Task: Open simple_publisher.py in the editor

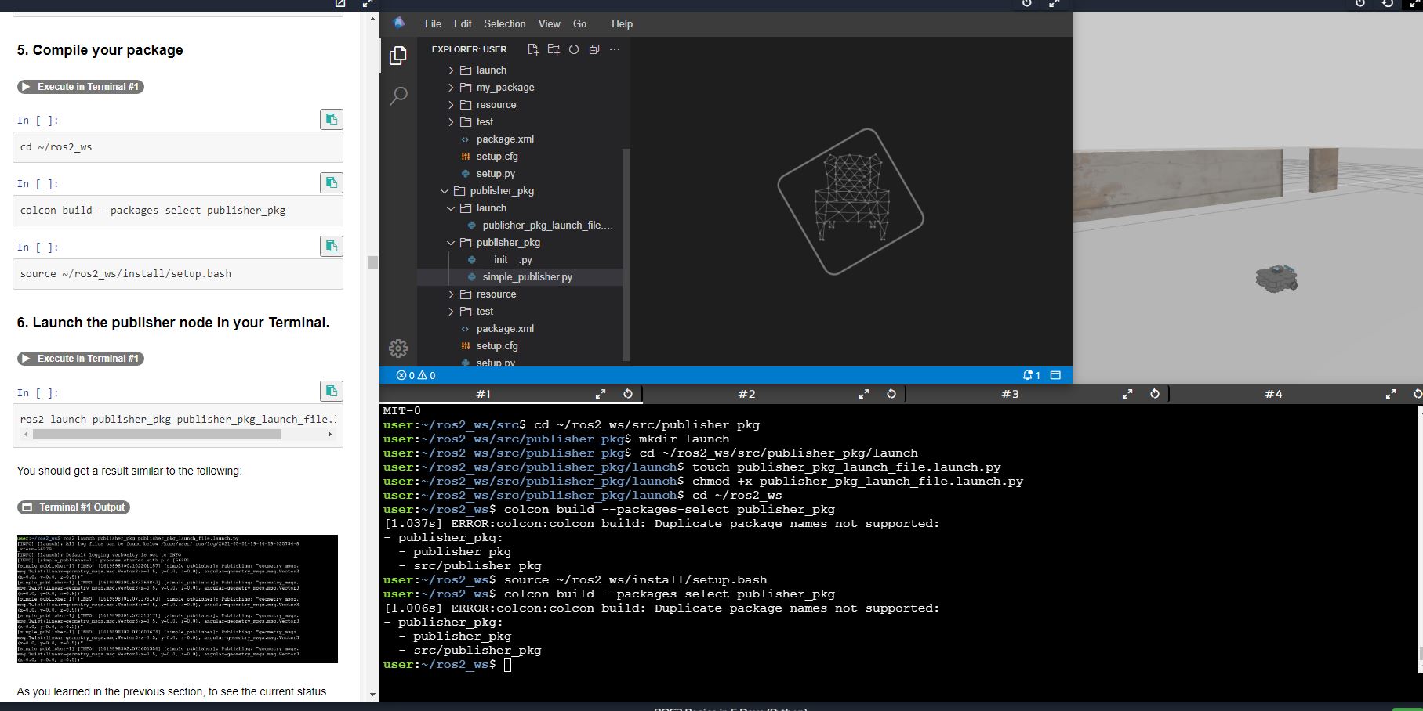Action: pyautogui.click(x=527, y=277)
